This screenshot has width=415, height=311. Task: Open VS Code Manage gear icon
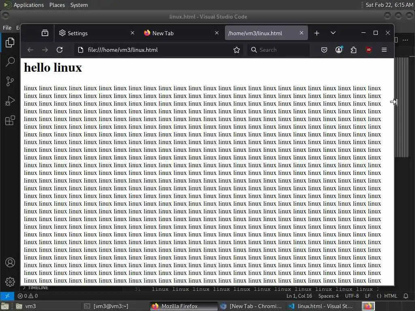point(10,282)
